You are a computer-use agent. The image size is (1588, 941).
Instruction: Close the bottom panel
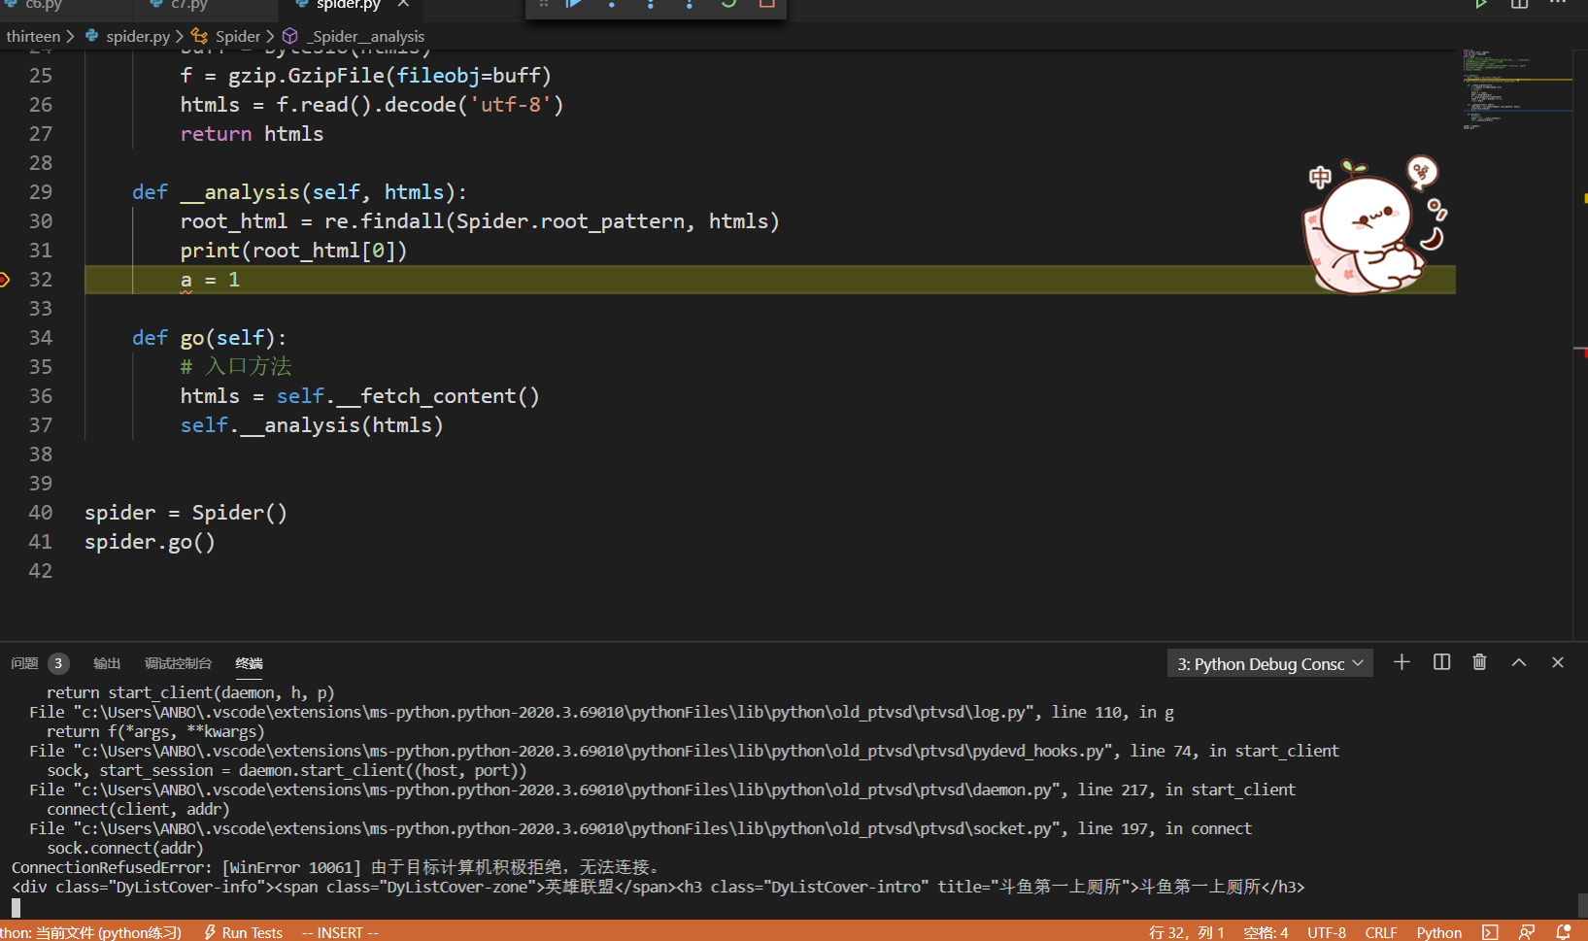pos(1558,662)
